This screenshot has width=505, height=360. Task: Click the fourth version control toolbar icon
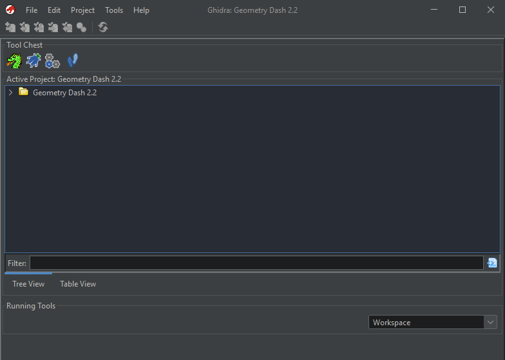pyautogui.click(x=53, y=27)
